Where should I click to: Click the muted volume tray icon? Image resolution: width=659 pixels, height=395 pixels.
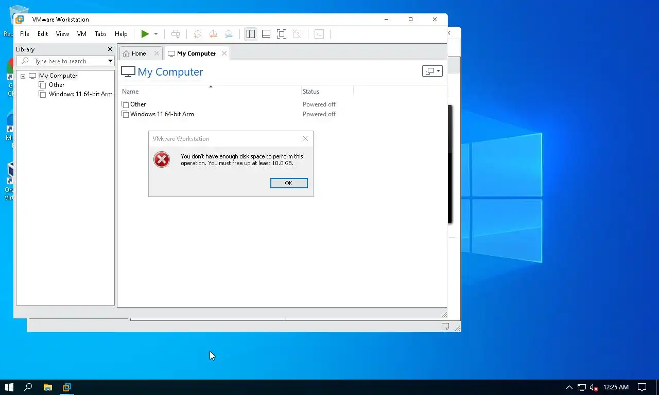point(594,387)
